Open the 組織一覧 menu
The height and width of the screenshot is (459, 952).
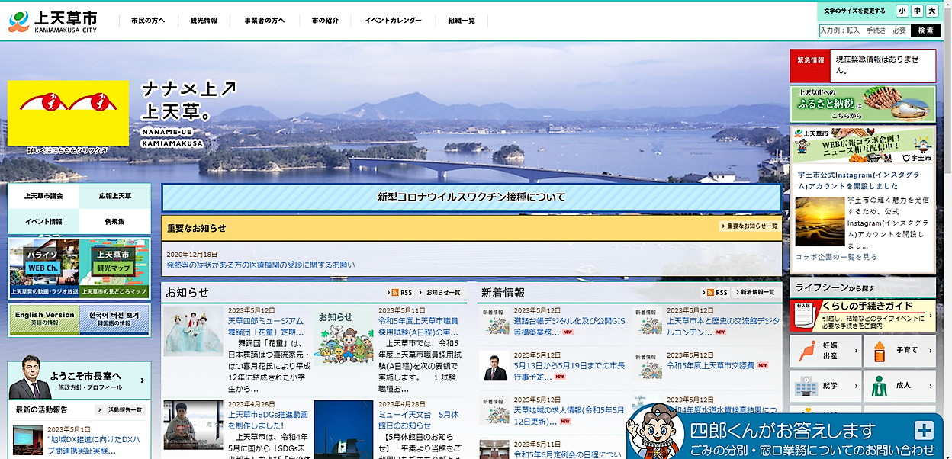pos(462,21)
